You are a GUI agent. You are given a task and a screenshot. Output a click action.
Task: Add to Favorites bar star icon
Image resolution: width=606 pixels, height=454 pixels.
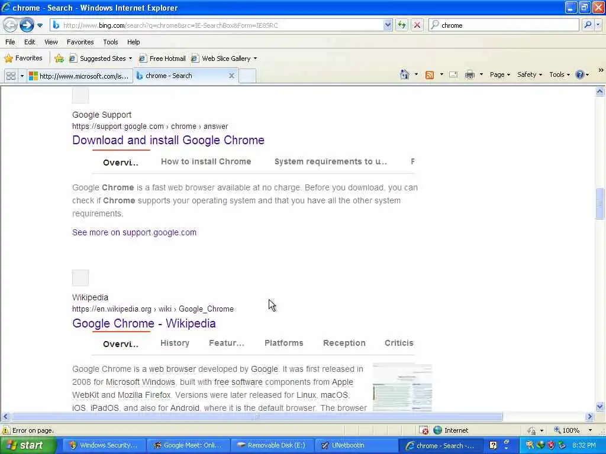point(59,59)
